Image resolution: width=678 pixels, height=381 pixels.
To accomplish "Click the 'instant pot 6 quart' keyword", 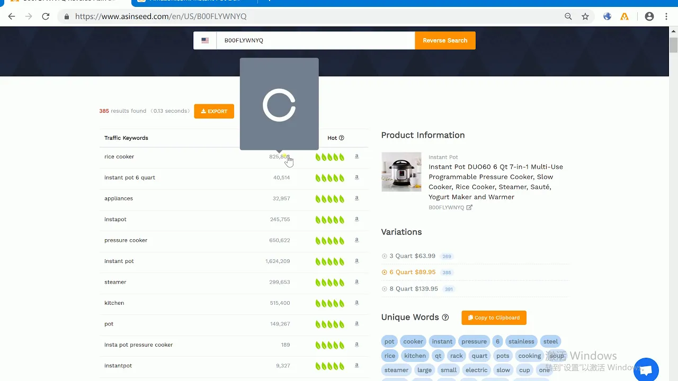I will tap(130, 178).
